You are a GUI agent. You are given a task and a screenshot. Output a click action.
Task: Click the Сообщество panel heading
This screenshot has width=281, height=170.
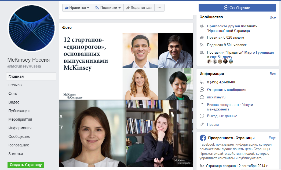[211, 17]
